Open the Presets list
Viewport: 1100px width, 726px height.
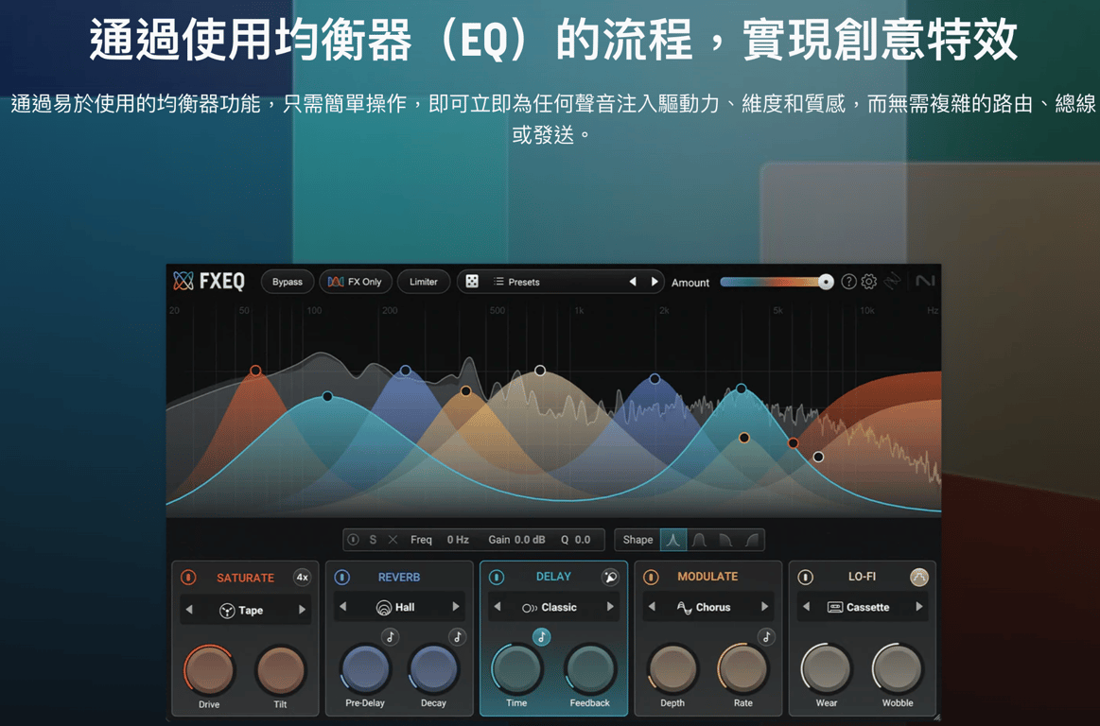pos(517,282)
